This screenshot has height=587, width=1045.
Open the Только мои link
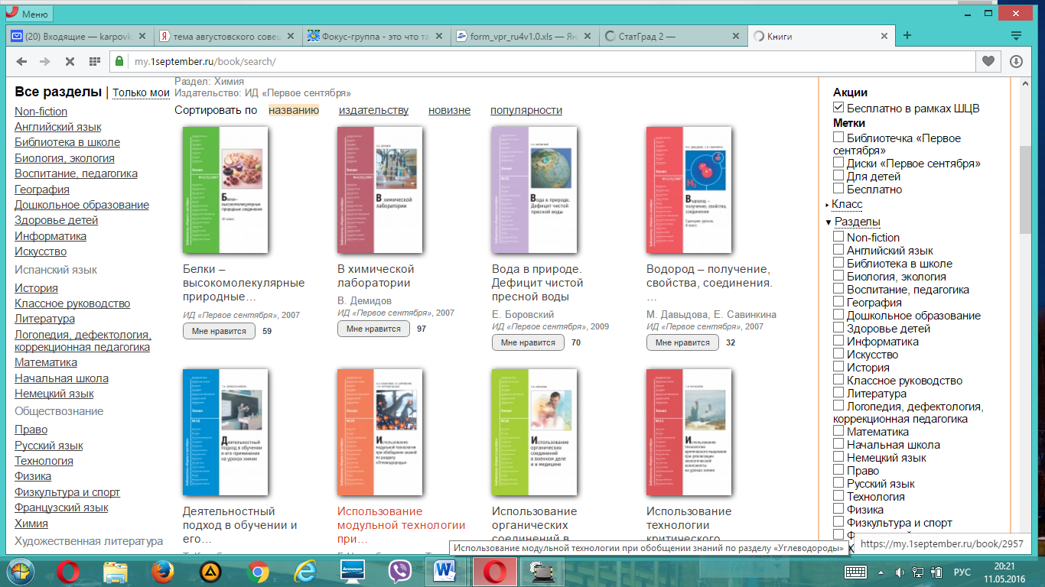click(x=141, y=92)
